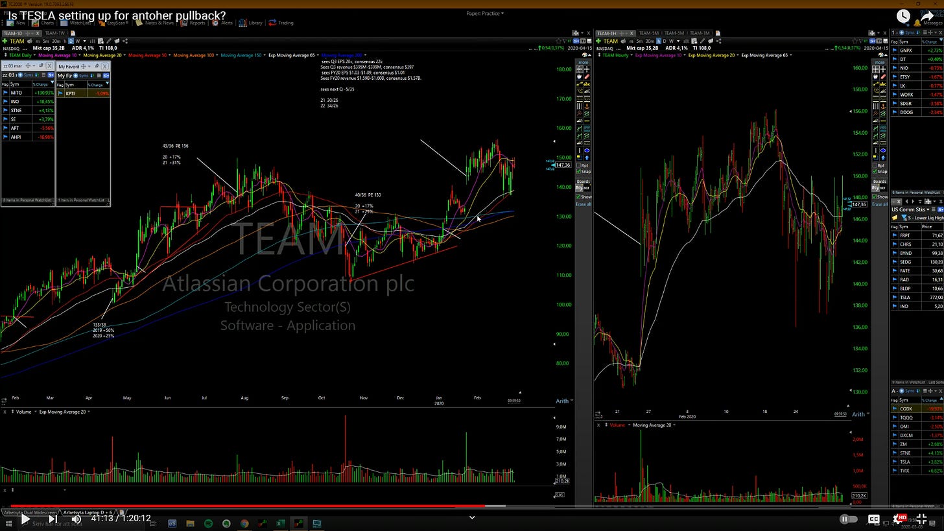This screenshot has height=531, width=944.
Task: Click 'more' in hourly drawing palette
Action: click(879, 62)
